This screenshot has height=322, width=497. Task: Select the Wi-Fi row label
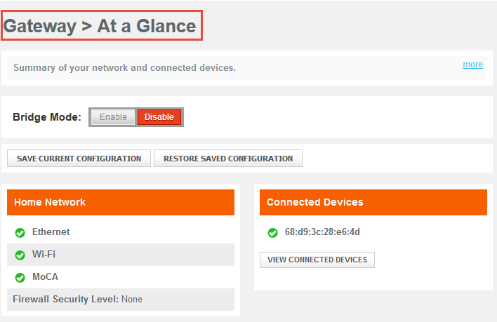point(44,255)
